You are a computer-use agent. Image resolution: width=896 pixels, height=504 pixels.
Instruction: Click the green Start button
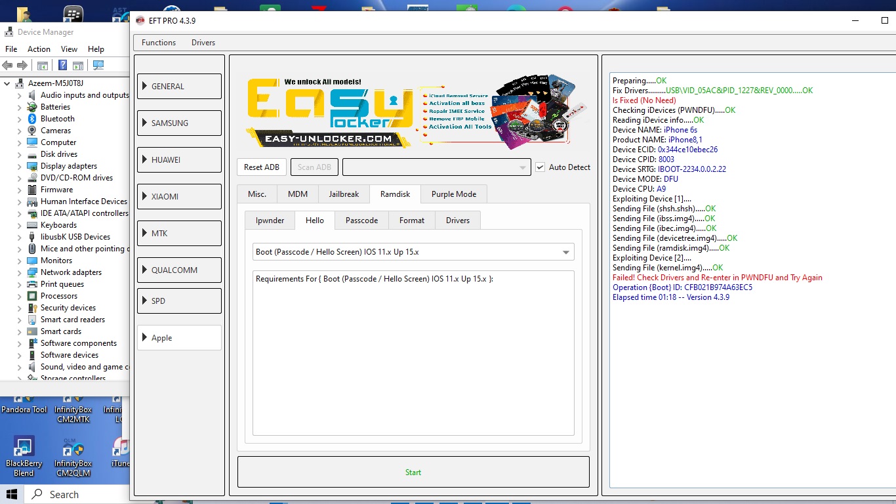413,472
